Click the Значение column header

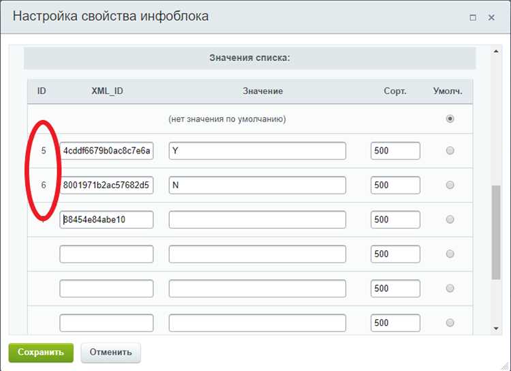pos(262,91)
